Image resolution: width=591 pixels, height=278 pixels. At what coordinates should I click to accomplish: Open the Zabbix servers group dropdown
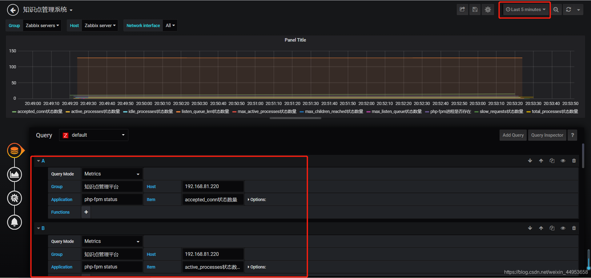click(42, 26)
